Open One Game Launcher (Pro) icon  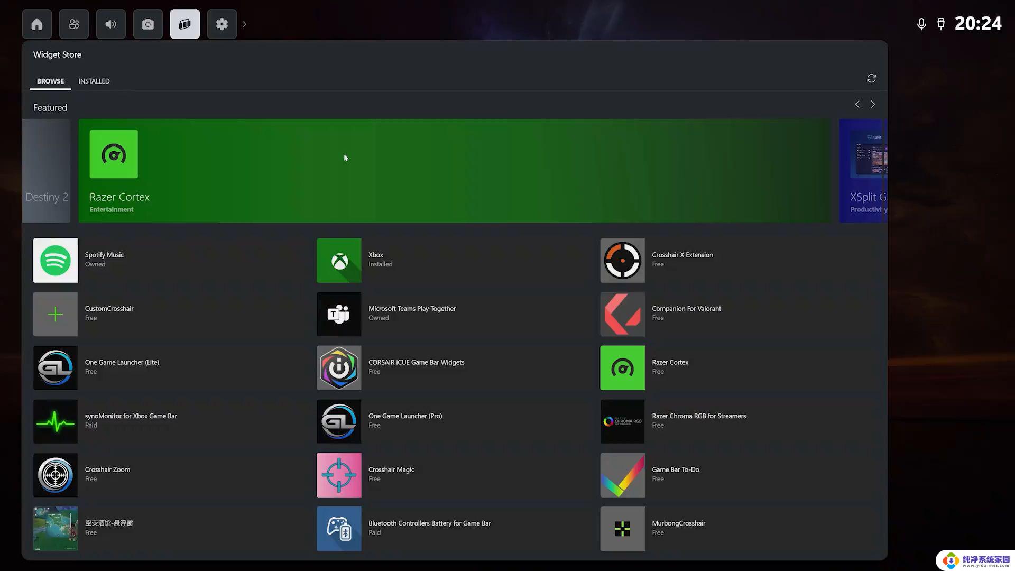point(339,421)
